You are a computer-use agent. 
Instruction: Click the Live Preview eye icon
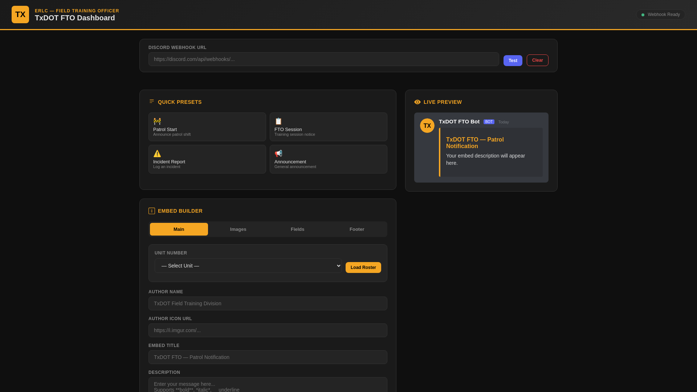coord(417,102)
